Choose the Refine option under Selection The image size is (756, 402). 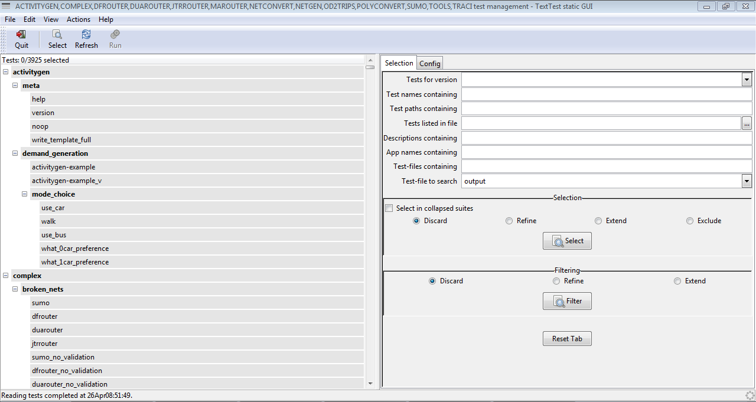509,221
